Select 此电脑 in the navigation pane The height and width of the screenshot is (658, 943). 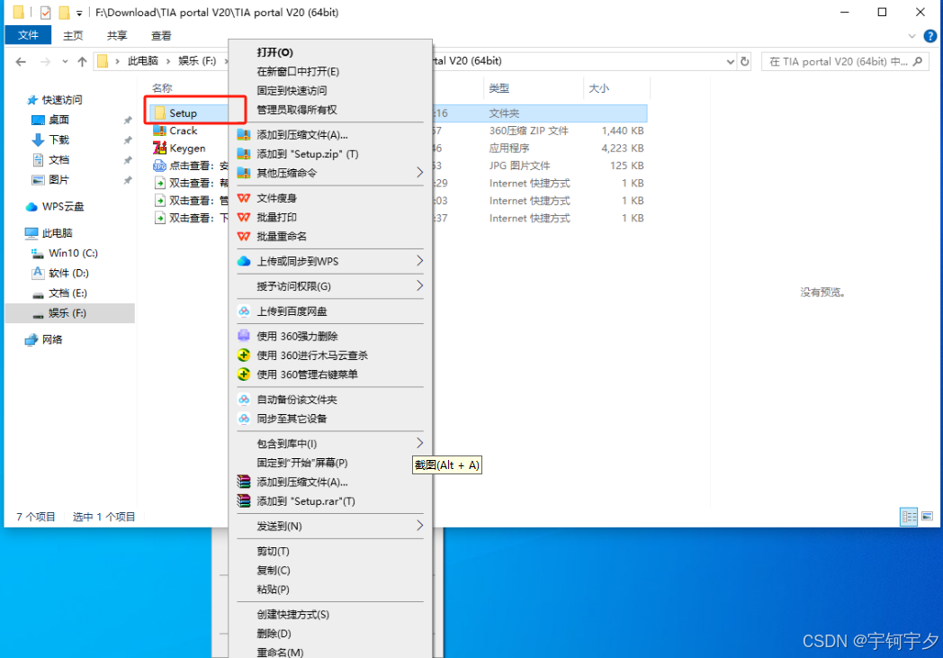point(57,233)
